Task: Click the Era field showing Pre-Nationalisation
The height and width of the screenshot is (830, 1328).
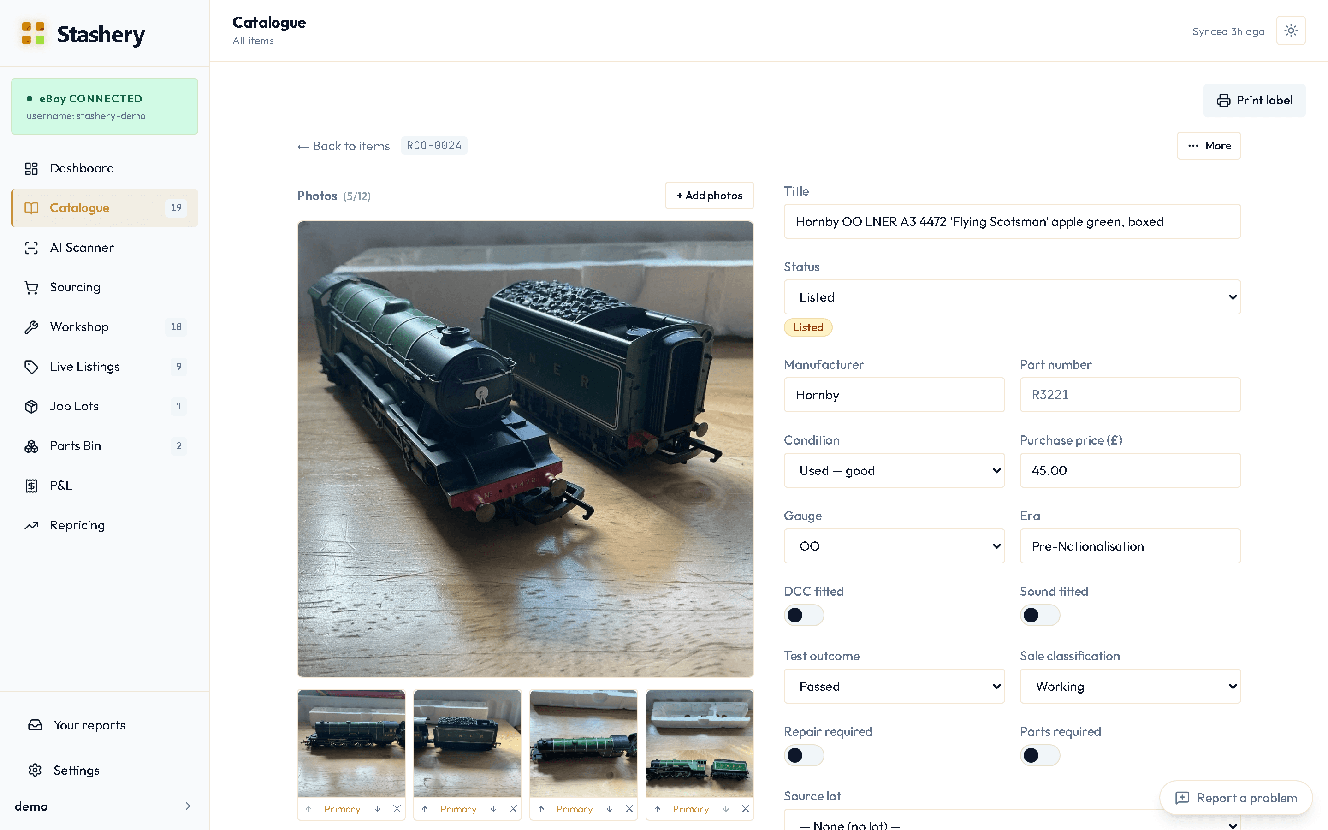Action: pyautogui.click(x=1130, y=546)
